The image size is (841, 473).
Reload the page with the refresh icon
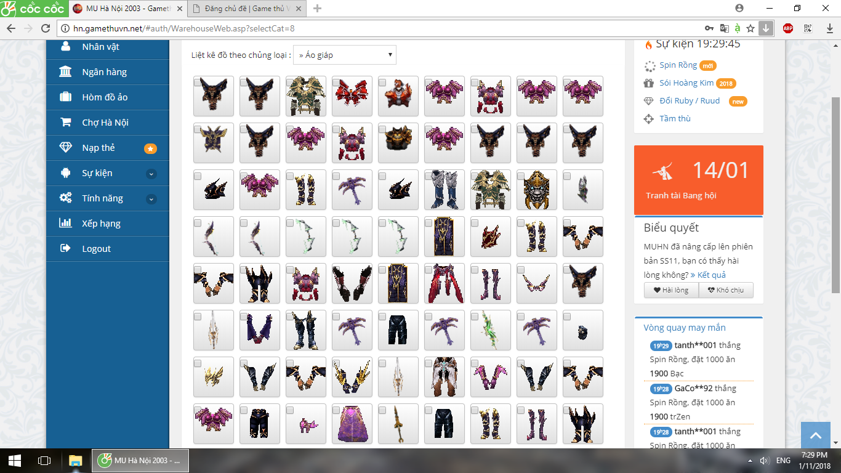click(46, 28)
